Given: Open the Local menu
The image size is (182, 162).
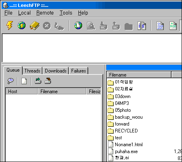Looking at the screenshot, I should [x=24, y=13].
